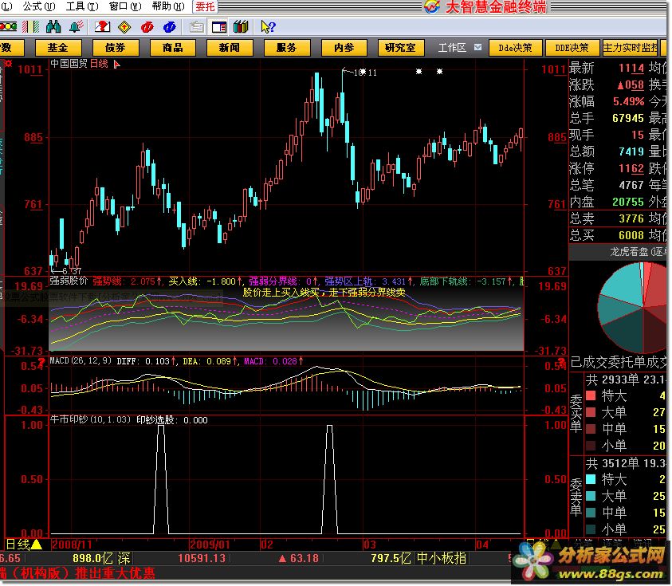Open the 商品 section

click(x=172, y=48)
